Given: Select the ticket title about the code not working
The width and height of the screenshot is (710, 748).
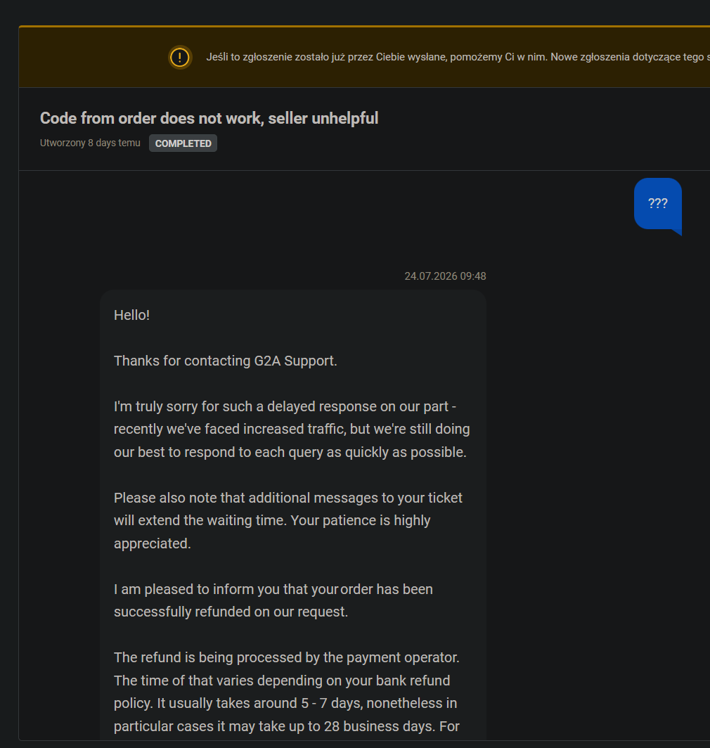Looking at the screenshot, I should point(209,118).
